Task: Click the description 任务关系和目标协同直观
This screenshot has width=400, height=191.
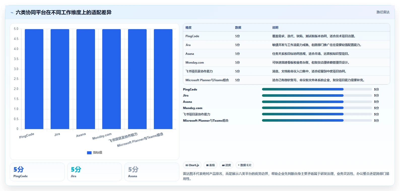Action: pos(311,54)
